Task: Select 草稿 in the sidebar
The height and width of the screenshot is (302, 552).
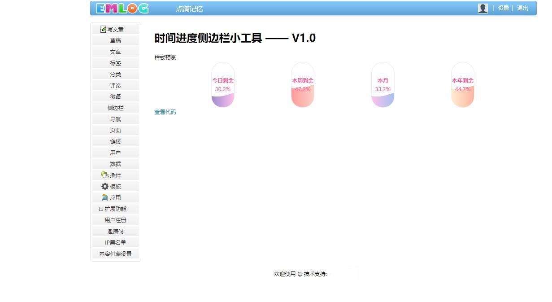Action: tap(115, 40)
